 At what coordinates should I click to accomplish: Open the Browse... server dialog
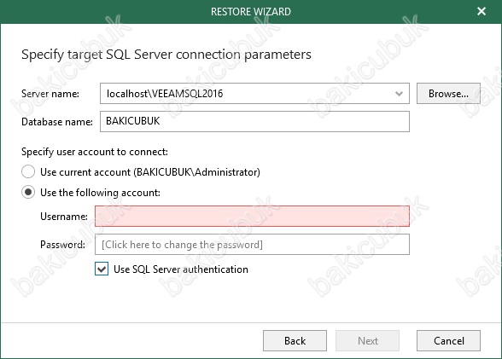click(x=448, y=93)
